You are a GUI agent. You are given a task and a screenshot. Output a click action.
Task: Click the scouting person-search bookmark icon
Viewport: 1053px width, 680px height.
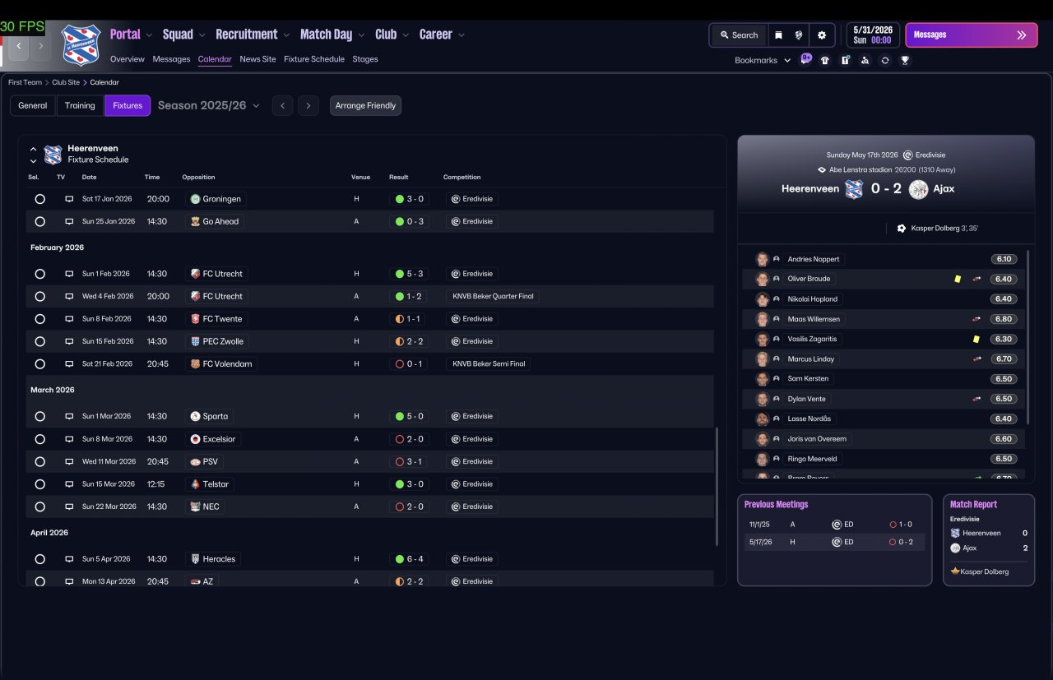coord(865,60)
